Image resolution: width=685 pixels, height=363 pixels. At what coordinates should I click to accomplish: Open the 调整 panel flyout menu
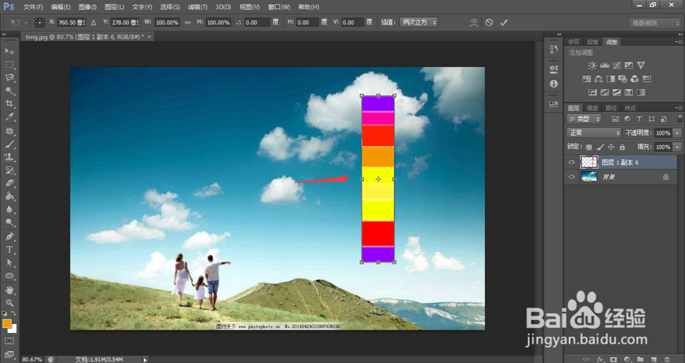click(679, 42)
